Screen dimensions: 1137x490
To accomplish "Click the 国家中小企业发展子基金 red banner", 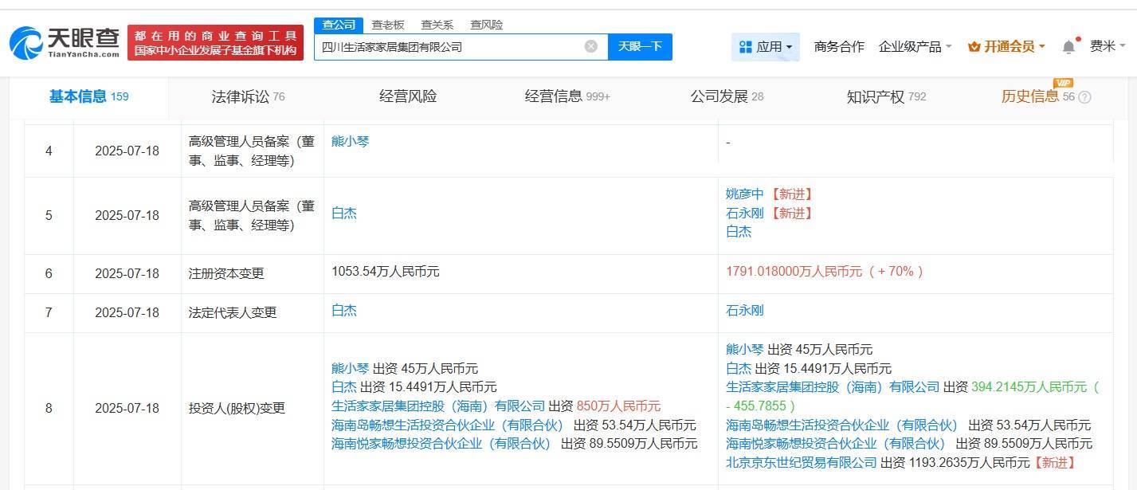I will click(x=215, y=43).
